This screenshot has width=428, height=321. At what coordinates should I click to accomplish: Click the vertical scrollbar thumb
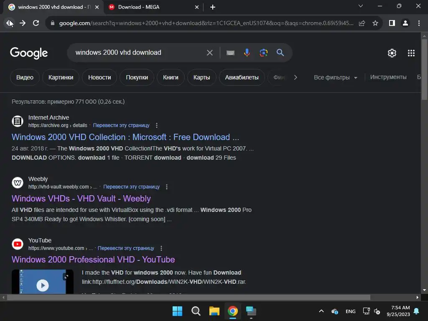pyautogui.click(x=424, y=70)
